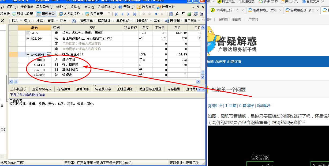Click the binoculars find icon
Image resolution: width=329 pixels, height=166 pixels.
coord(74,21)
